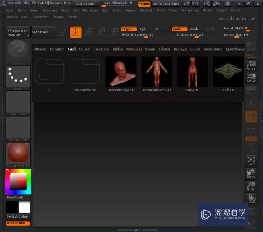Open the MatCap Red Wax material picker
The height and width of the screenshot is (232, 263).
(x=18, y=154)
